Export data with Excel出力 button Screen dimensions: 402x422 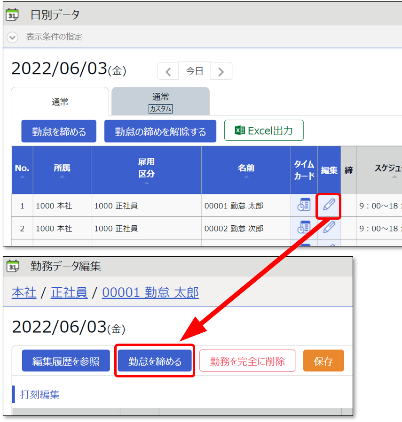(x=264, y=130)
